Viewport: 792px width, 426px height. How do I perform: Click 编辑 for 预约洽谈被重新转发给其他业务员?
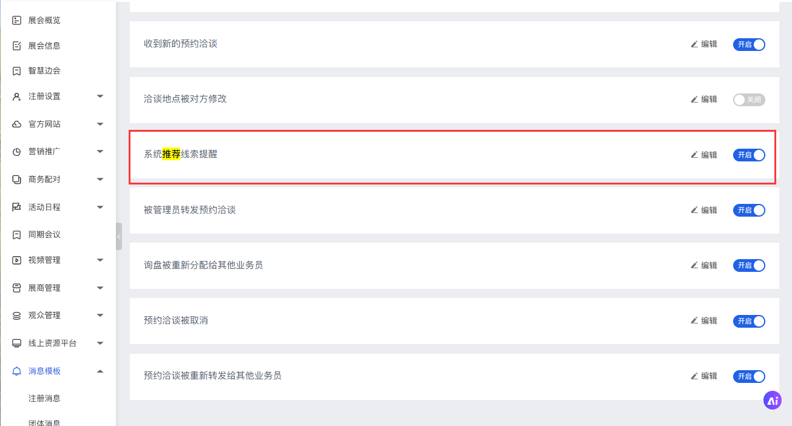(704, 376)
